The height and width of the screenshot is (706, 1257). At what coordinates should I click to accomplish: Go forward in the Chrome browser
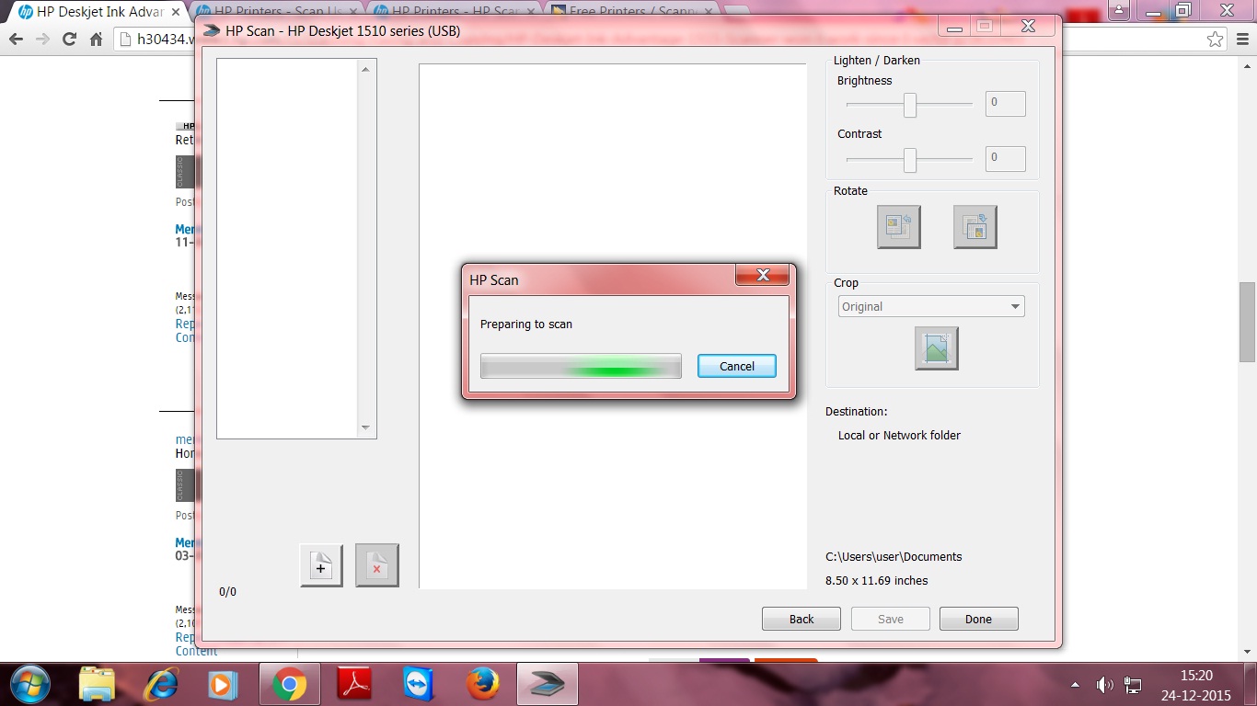(x=42, y=40)
